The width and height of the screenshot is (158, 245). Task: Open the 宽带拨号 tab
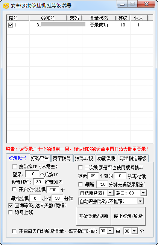(62, 158)
